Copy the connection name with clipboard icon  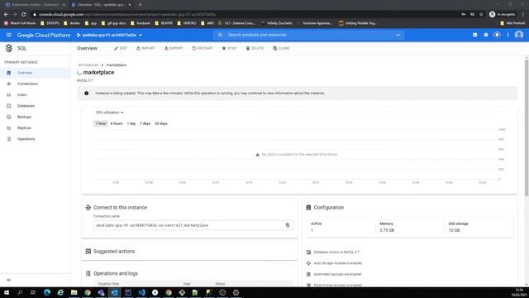tap(288, 225)
